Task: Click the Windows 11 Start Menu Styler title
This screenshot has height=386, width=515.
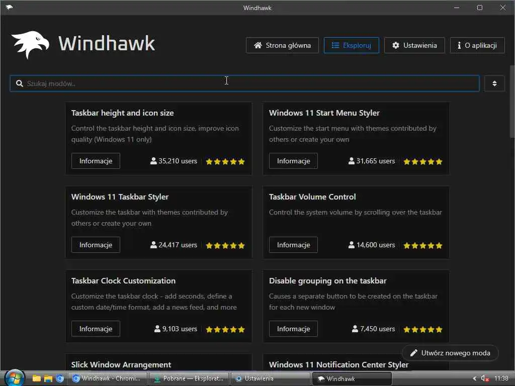Action: 324,113
